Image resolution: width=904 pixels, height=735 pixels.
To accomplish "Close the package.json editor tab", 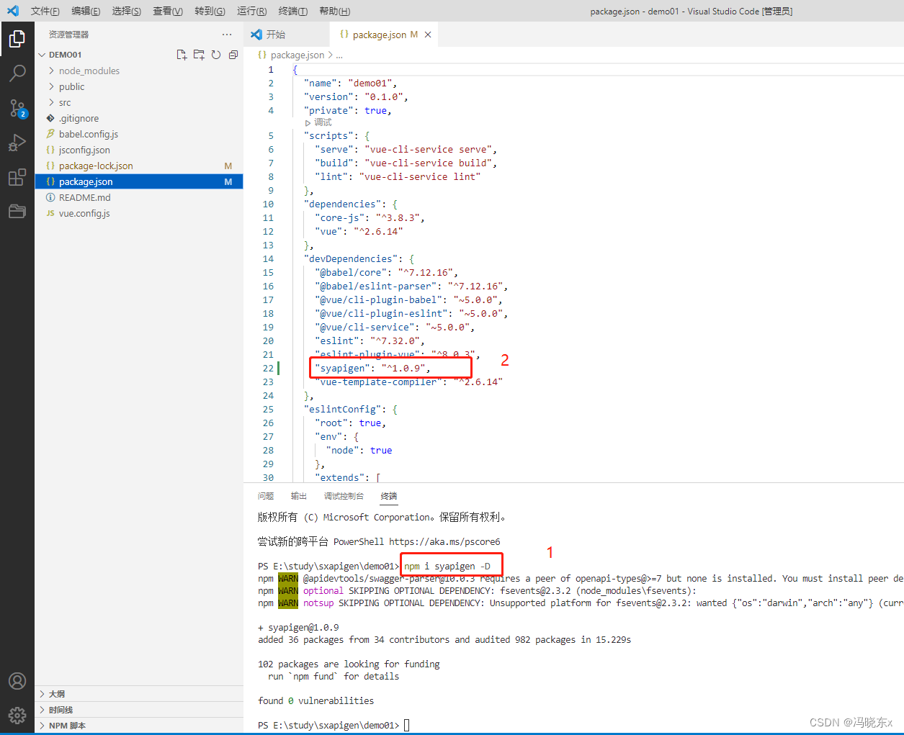I will pos(428,35).
